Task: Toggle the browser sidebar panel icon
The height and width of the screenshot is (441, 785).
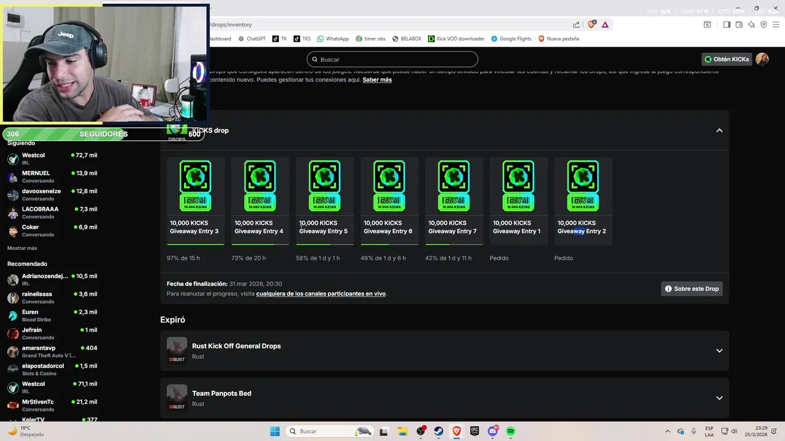Action: 727,24
